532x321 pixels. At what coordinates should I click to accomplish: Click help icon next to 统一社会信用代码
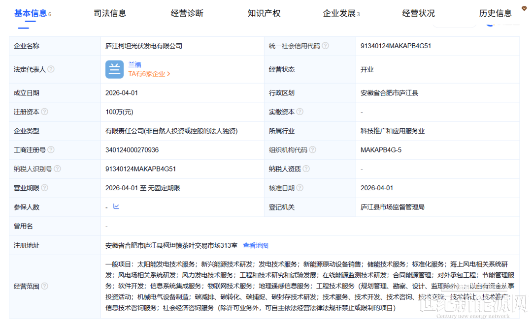tap(325, 46)
